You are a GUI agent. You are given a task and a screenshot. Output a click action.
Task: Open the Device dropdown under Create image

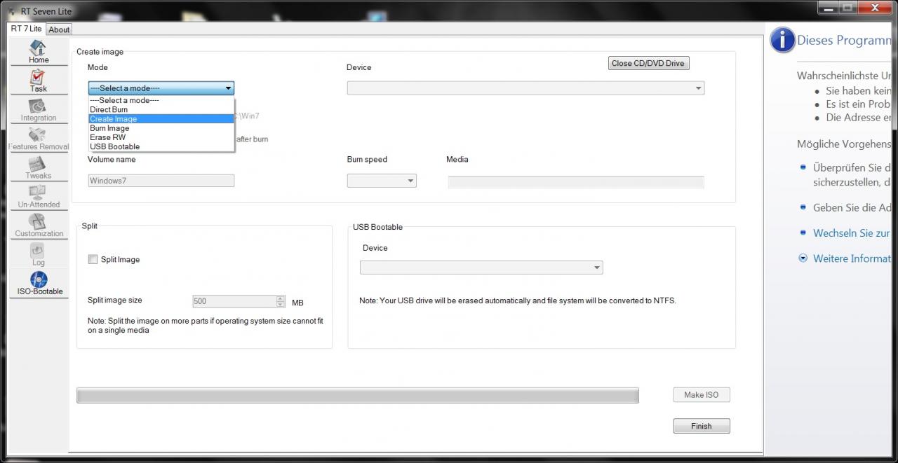click(x=525, y=88)
